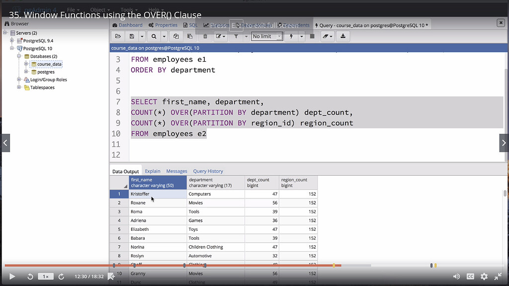Add a bookmark with the bookmark icon

111,277
